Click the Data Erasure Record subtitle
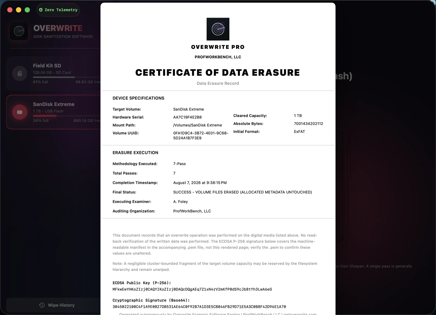436x315 pixels. (218, 83)
